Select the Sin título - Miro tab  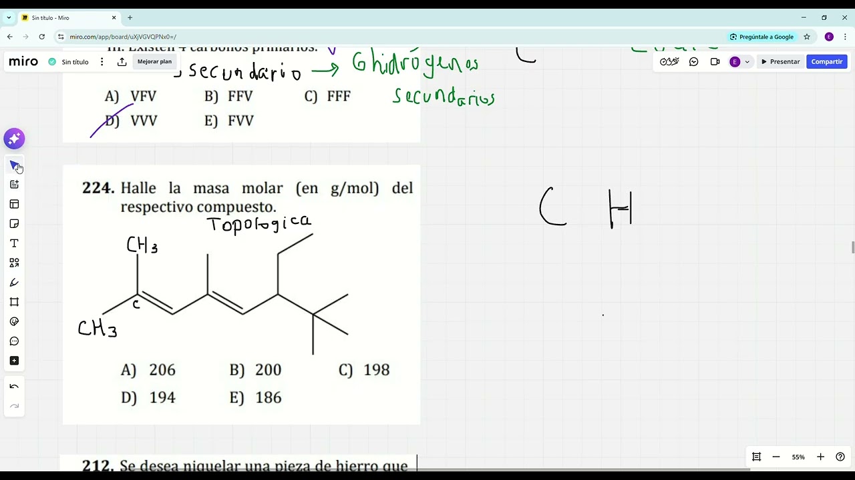[68, 18]
